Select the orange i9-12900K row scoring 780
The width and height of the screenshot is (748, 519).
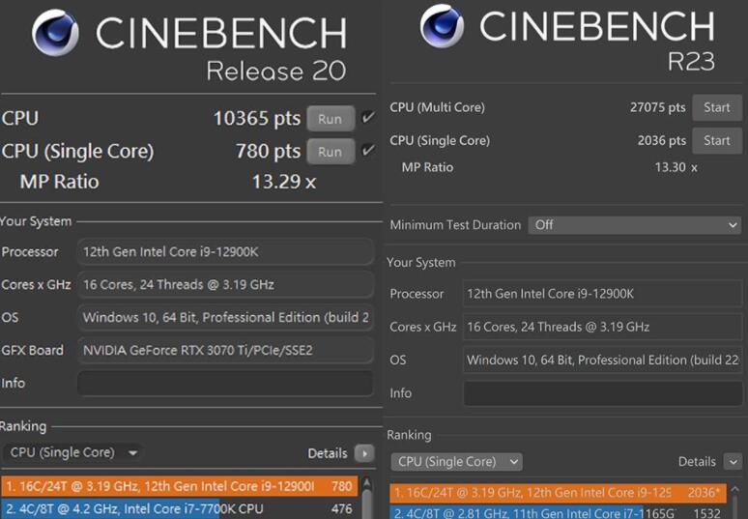(x=179, y=486)
